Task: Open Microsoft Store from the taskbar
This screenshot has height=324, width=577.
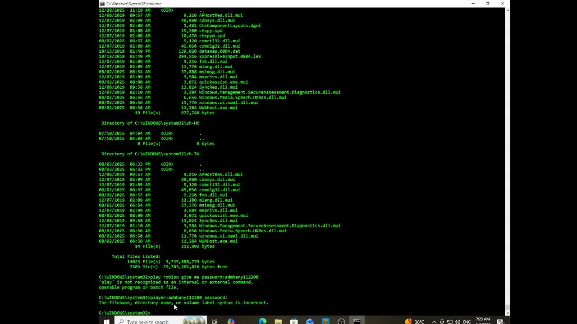Action: click(294, 321)
